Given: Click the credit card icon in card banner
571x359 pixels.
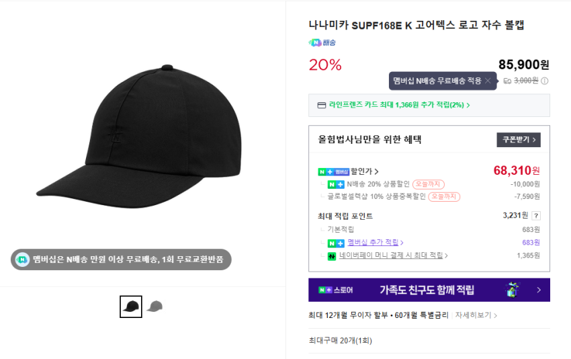Looking at the screenshot, I should pyautogui.click(x=322, y=105).
